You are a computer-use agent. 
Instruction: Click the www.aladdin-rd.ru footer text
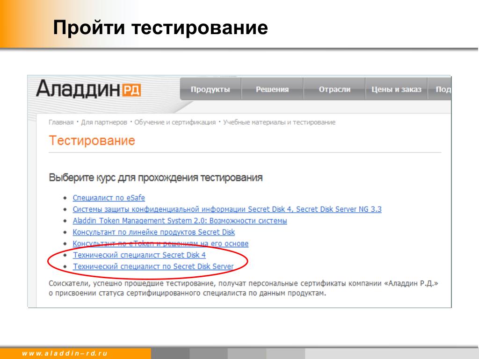65,353
